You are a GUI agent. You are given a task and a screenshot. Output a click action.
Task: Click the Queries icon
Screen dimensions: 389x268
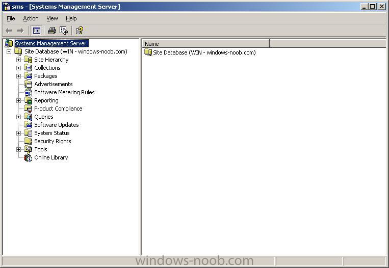28,117
